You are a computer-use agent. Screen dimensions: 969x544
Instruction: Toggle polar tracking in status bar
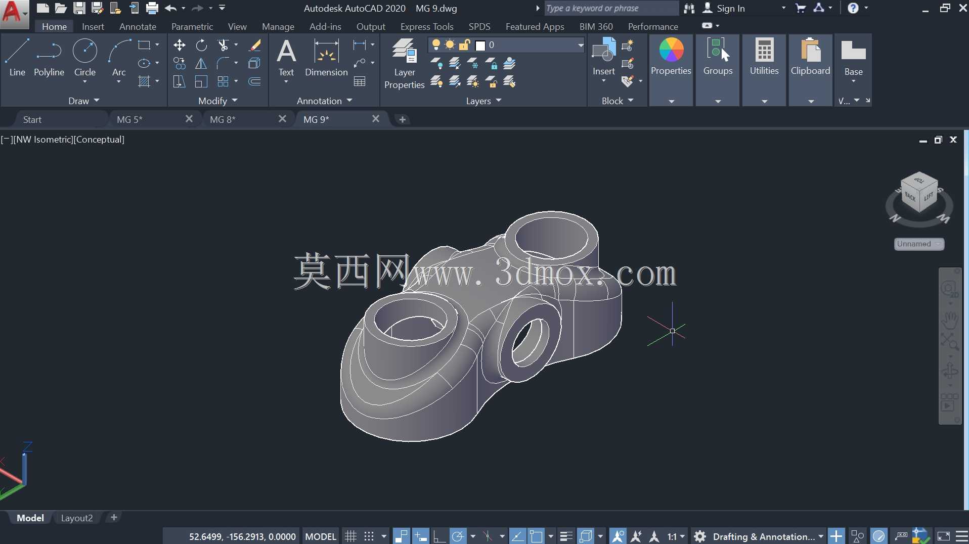(458, 536)
